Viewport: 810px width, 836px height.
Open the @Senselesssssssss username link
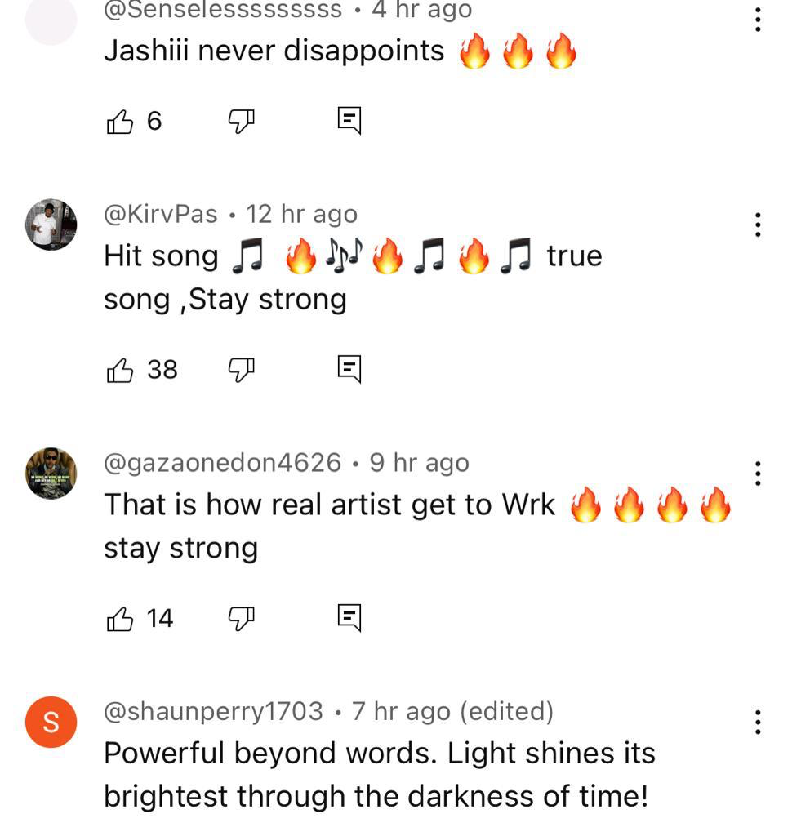point(223,10)
